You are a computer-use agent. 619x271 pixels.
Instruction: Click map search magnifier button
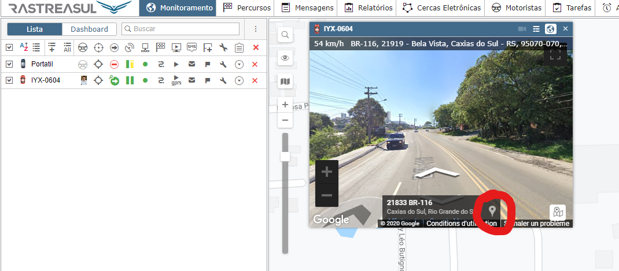pyautogui.click(x=285, y=35)
